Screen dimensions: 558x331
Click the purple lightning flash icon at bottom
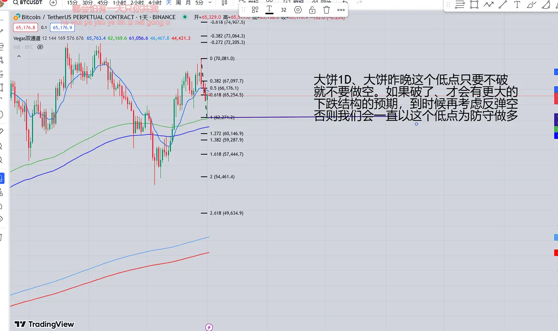coord(209,327)
